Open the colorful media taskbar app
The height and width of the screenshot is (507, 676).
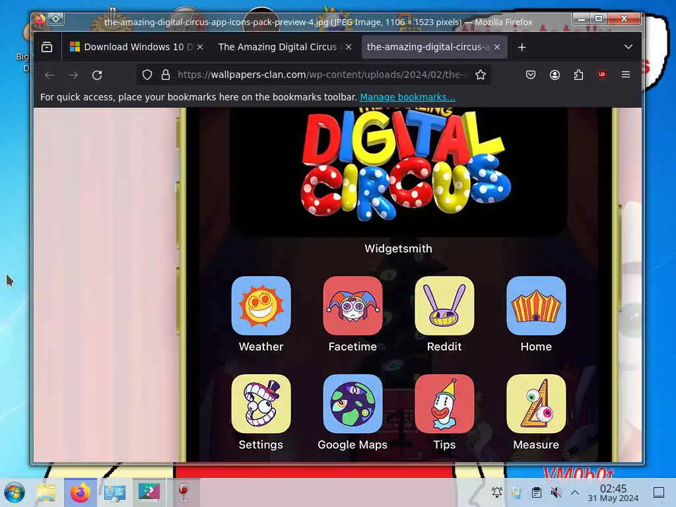(149, 492)
